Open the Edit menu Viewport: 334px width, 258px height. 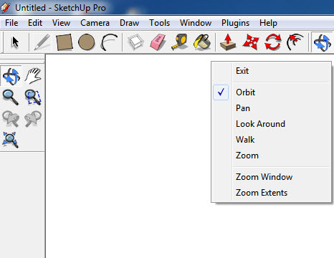pyautogui.click(x=35, y=23)
